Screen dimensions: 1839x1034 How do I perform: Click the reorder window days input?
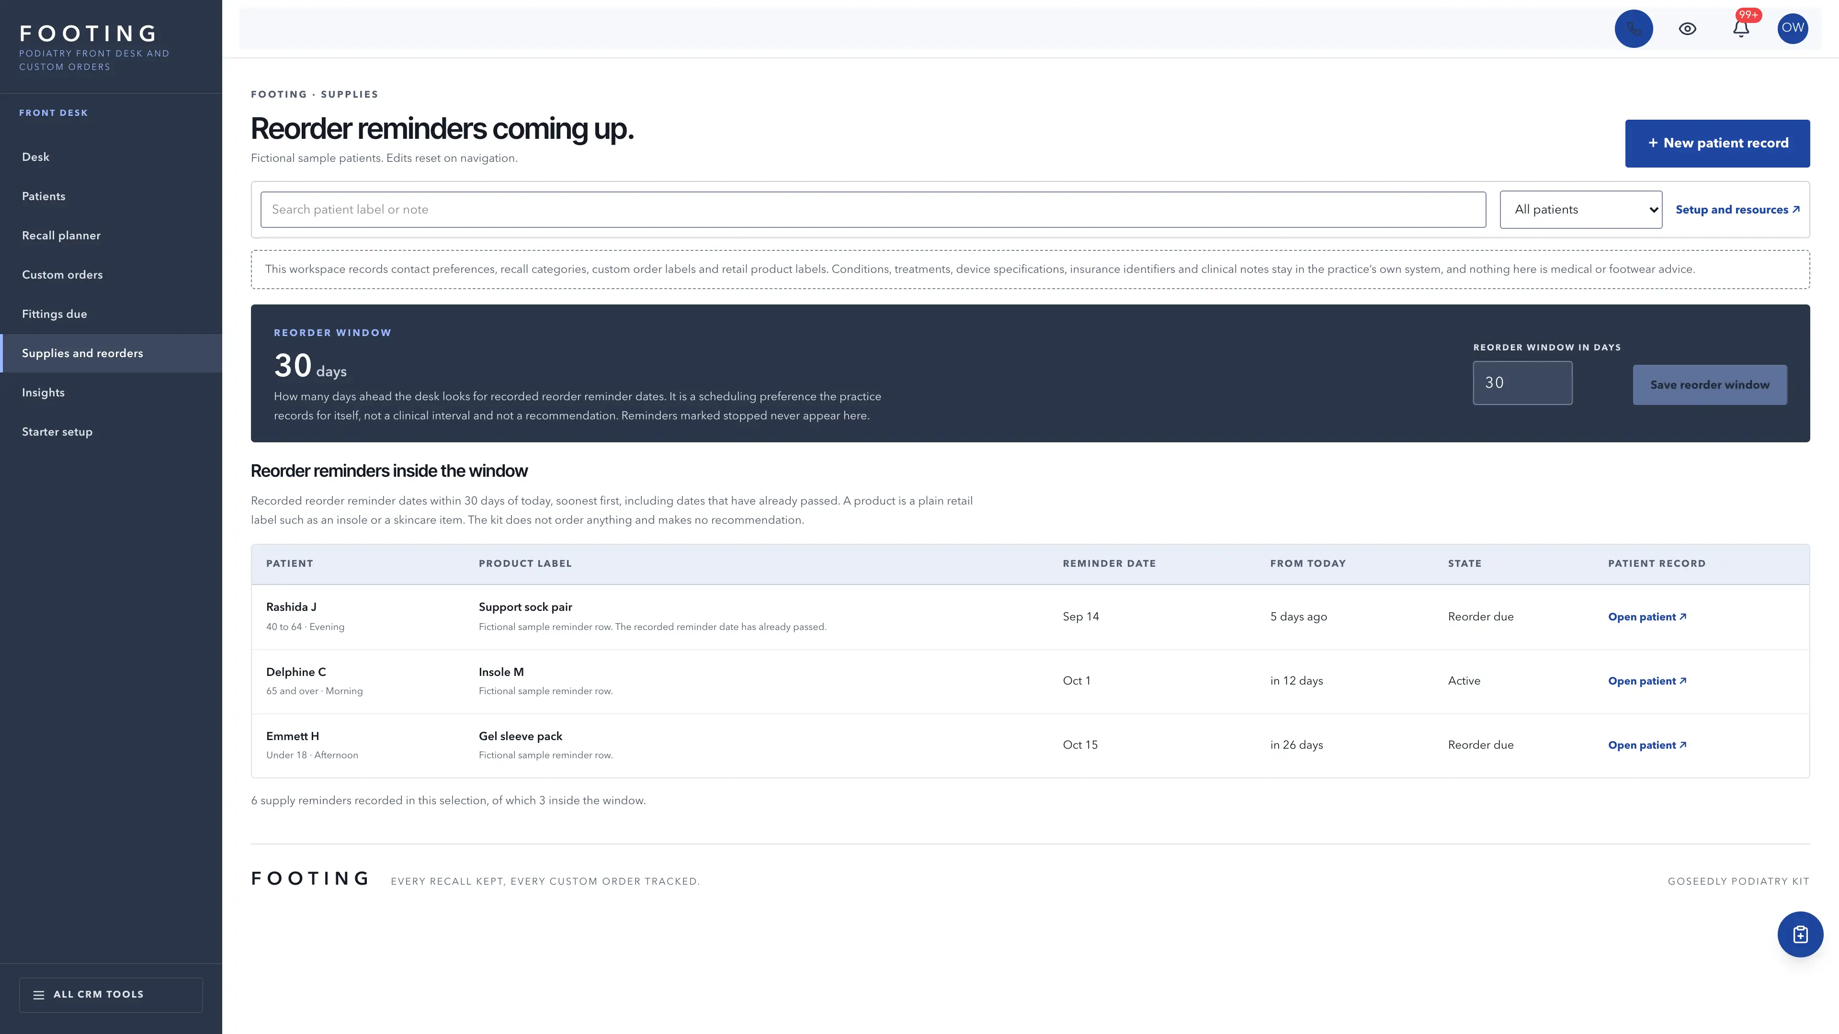pos(1522,383)
